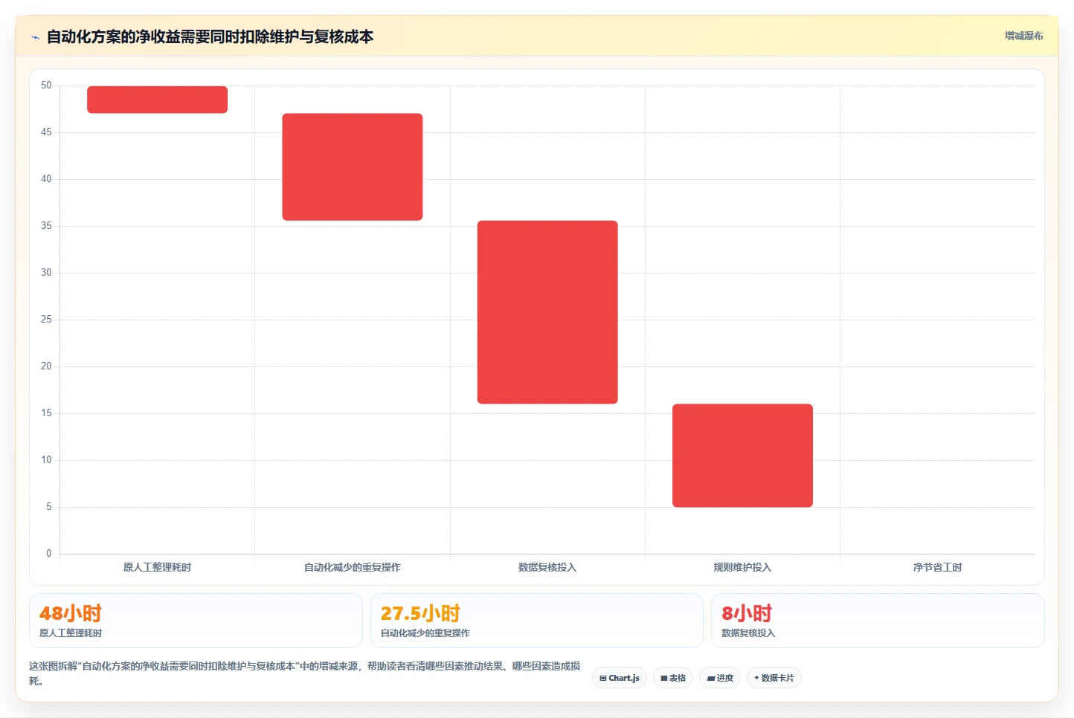Select the red bar for 自动化减少的重复操作

353,167
